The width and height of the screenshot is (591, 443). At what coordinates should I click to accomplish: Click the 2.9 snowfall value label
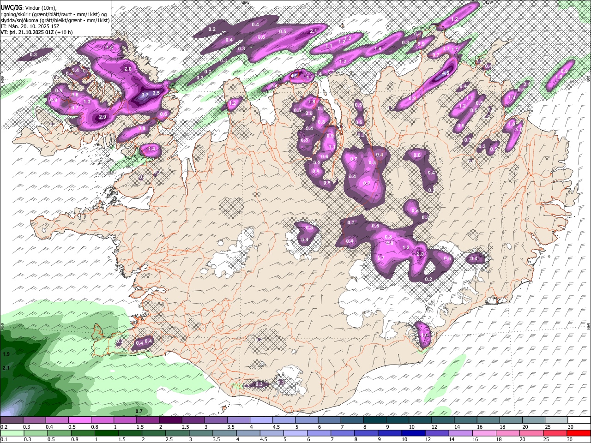103,117
